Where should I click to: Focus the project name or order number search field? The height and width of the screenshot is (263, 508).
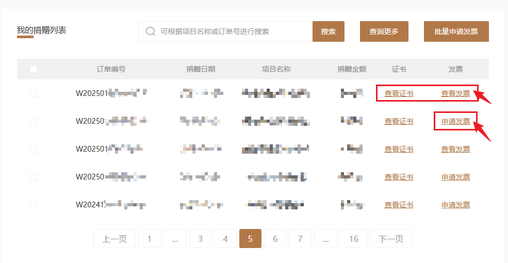tap(225, 31)
